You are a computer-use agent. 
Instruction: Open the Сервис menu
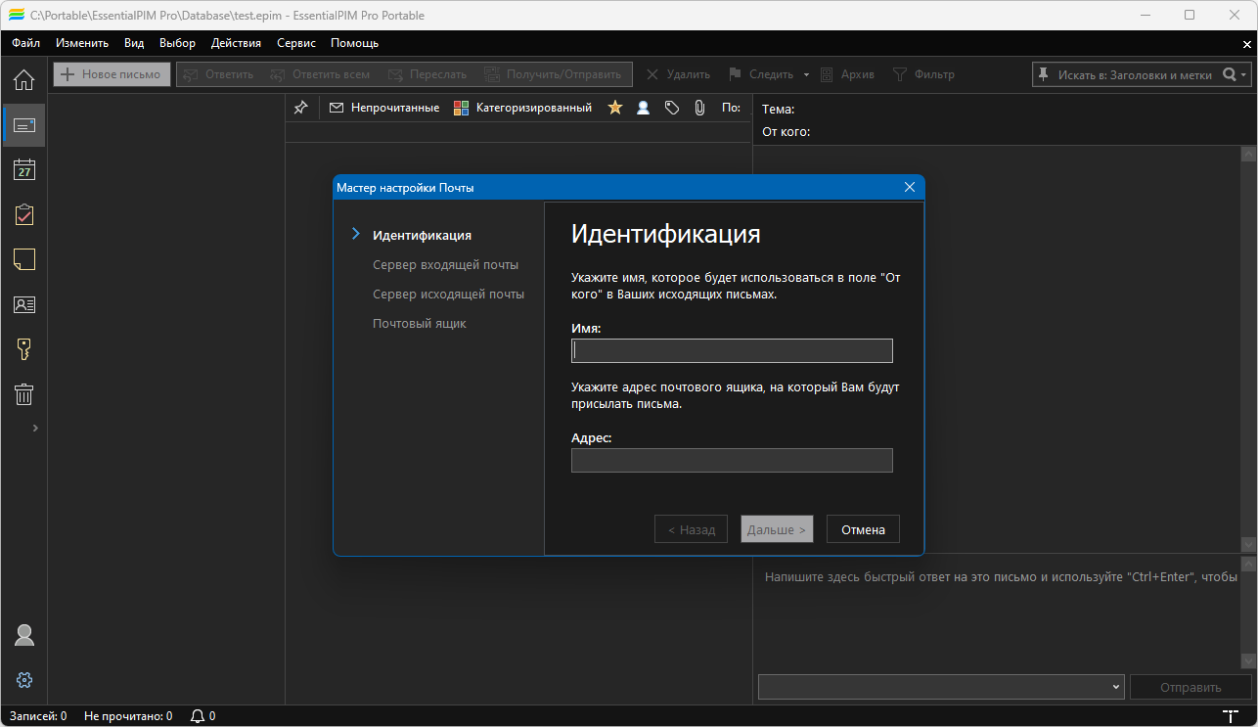(x=296, y=43)
